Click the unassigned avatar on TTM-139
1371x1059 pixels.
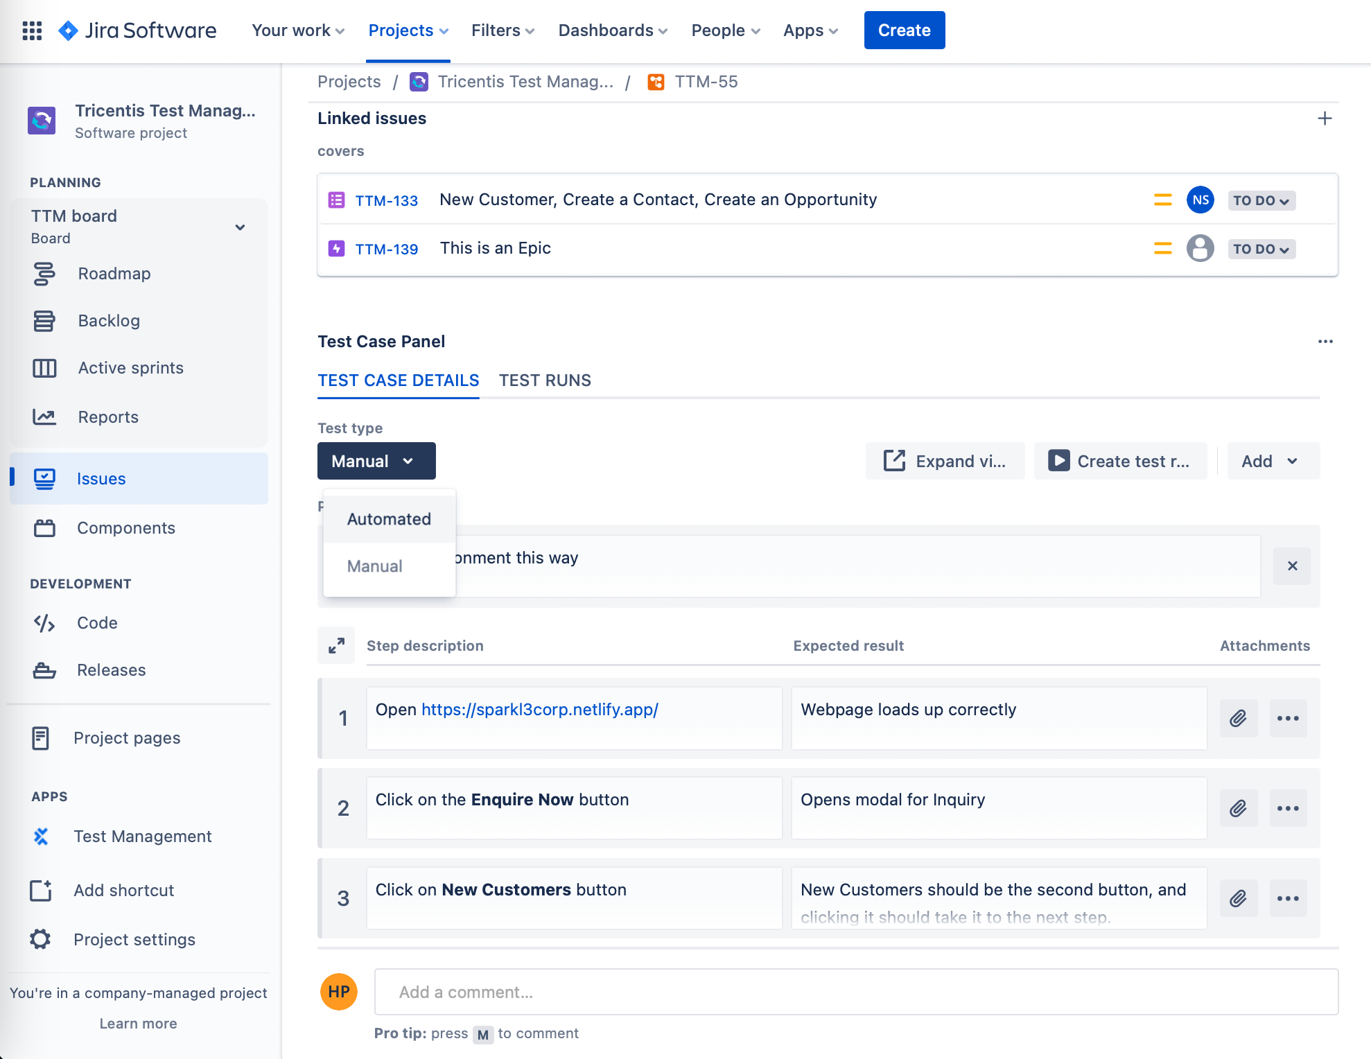click(1200, 248)
